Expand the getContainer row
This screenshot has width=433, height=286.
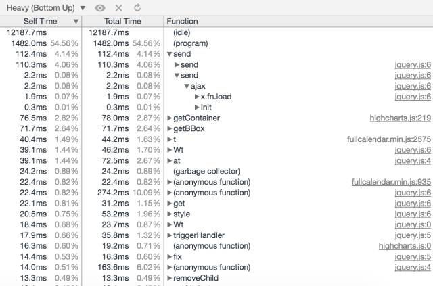[x=170, y=118]
